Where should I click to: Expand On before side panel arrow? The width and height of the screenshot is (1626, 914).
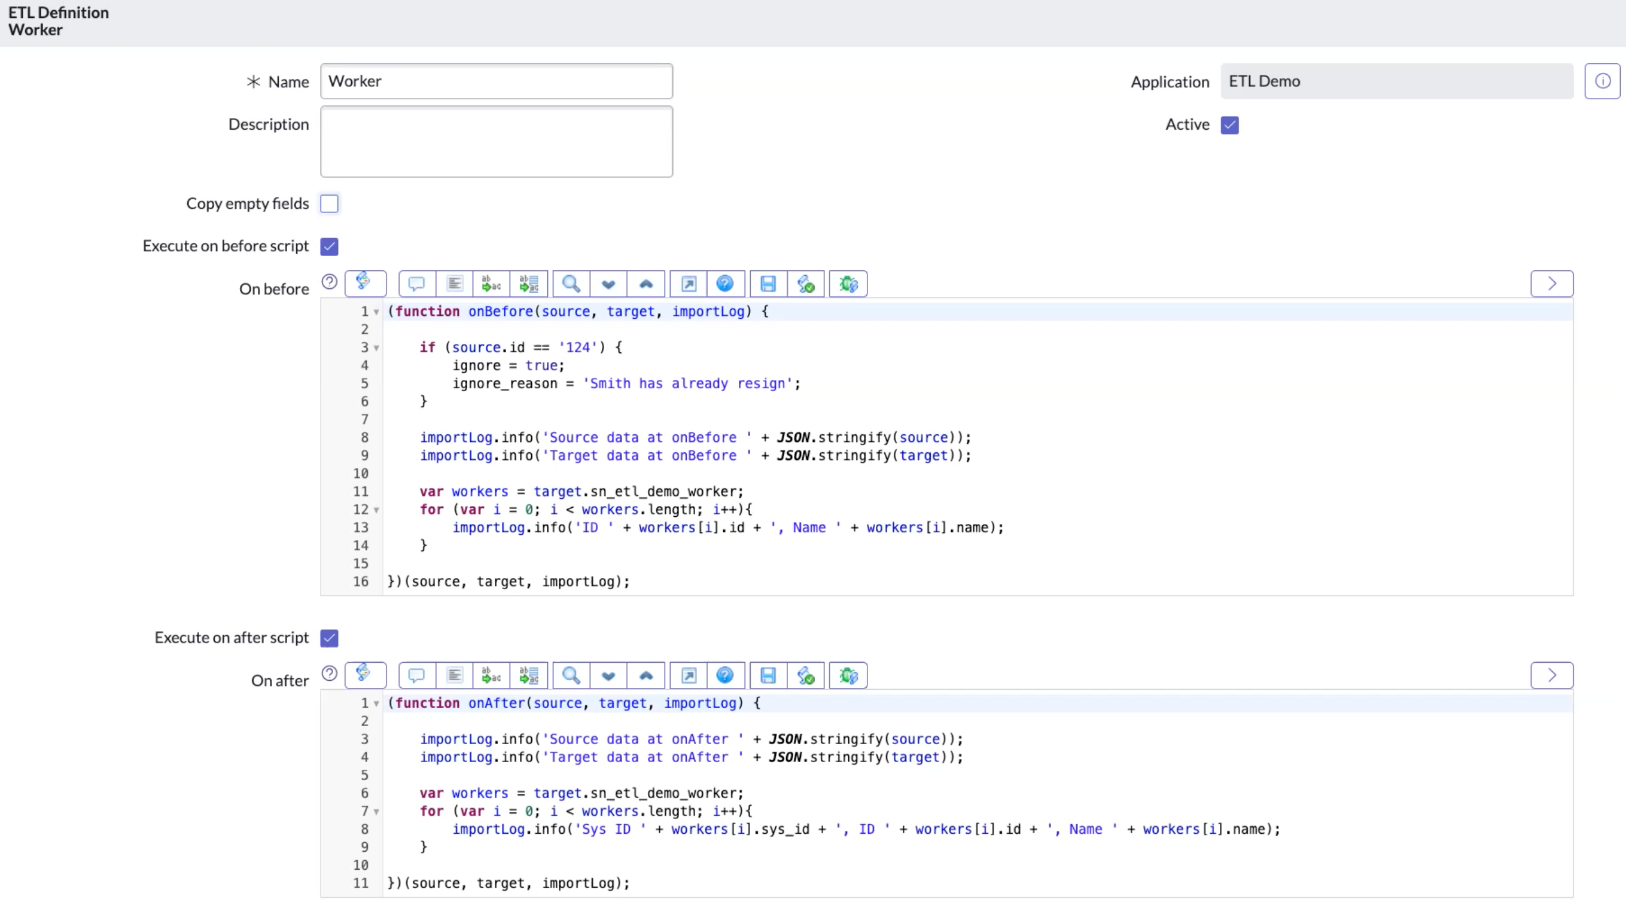1551,284
